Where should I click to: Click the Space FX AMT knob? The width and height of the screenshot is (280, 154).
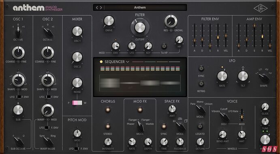click(x=172, y=109)
